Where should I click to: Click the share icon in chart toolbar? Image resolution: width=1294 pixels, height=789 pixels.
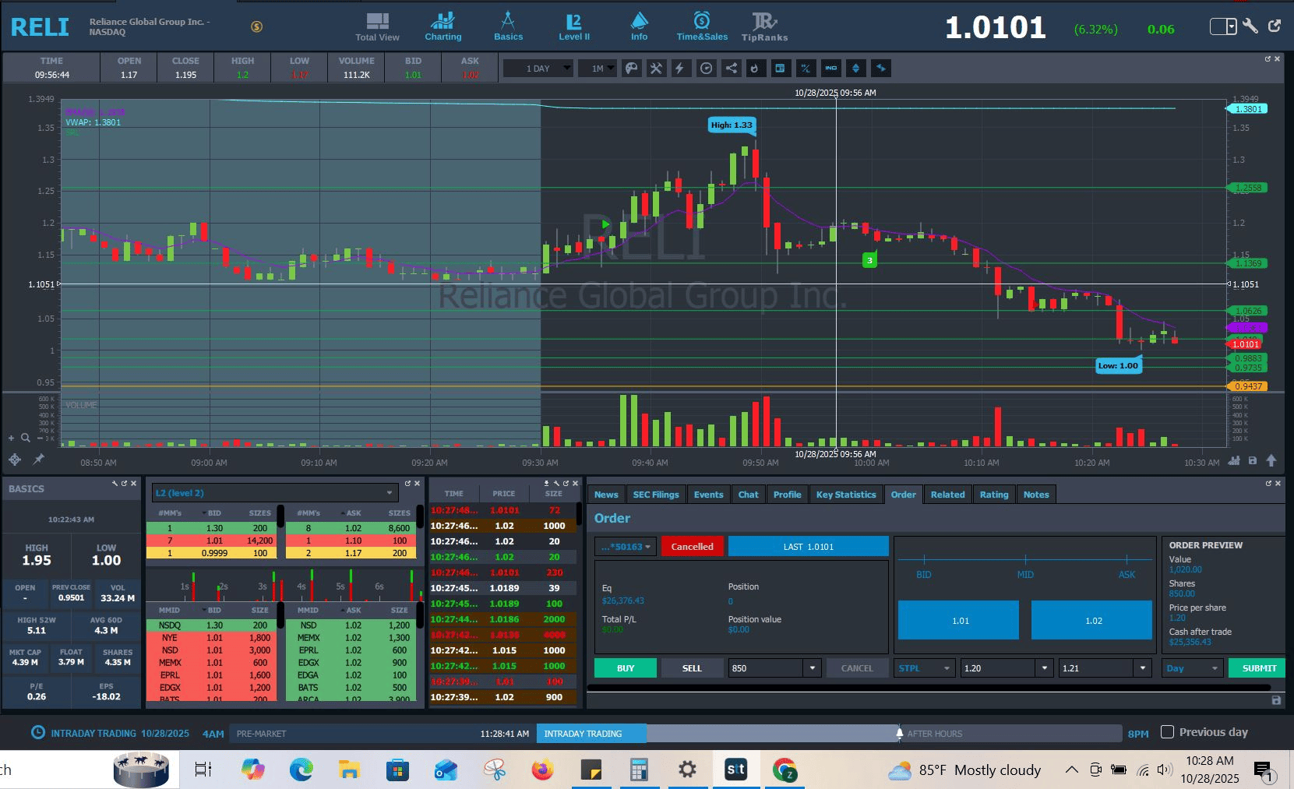[731, 69]
